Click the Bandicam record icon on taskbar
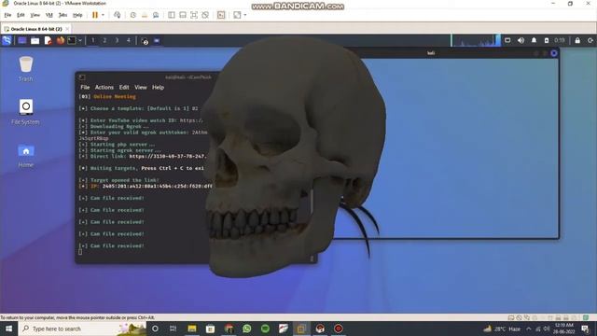Viewport: 597px width, 336px height. [x=338, y=329]
